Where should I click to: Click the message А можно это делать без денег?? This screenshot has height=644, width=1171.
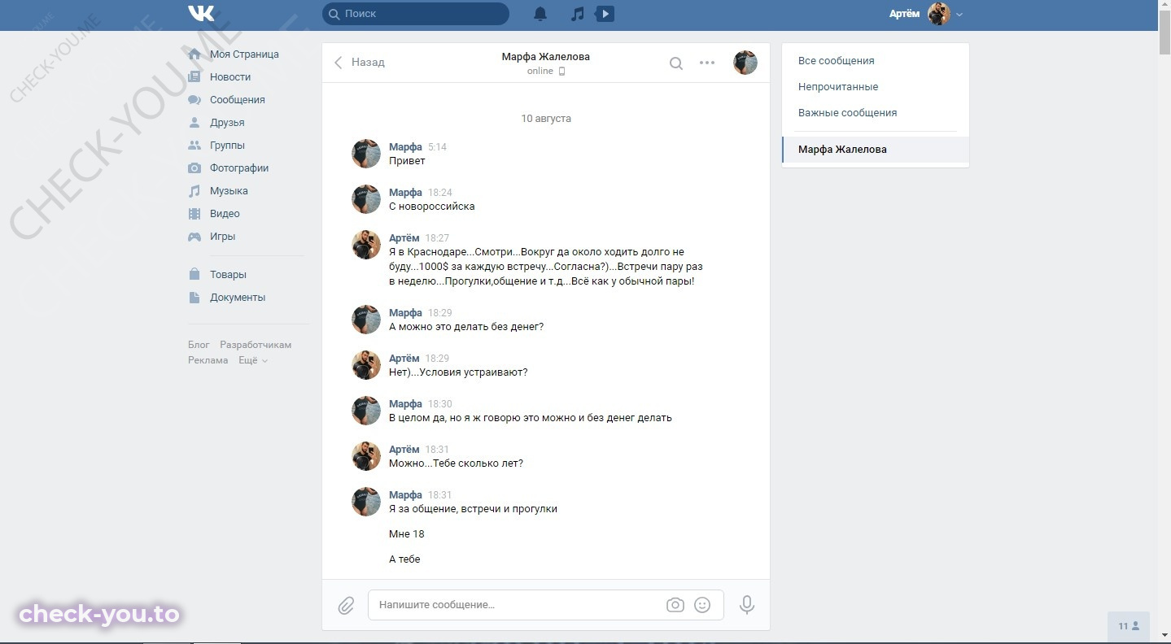466,327
